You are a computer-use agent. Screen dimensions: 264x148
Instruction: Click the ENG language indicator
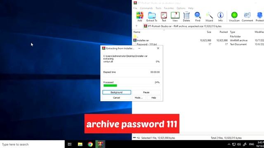tap(252, 144)
